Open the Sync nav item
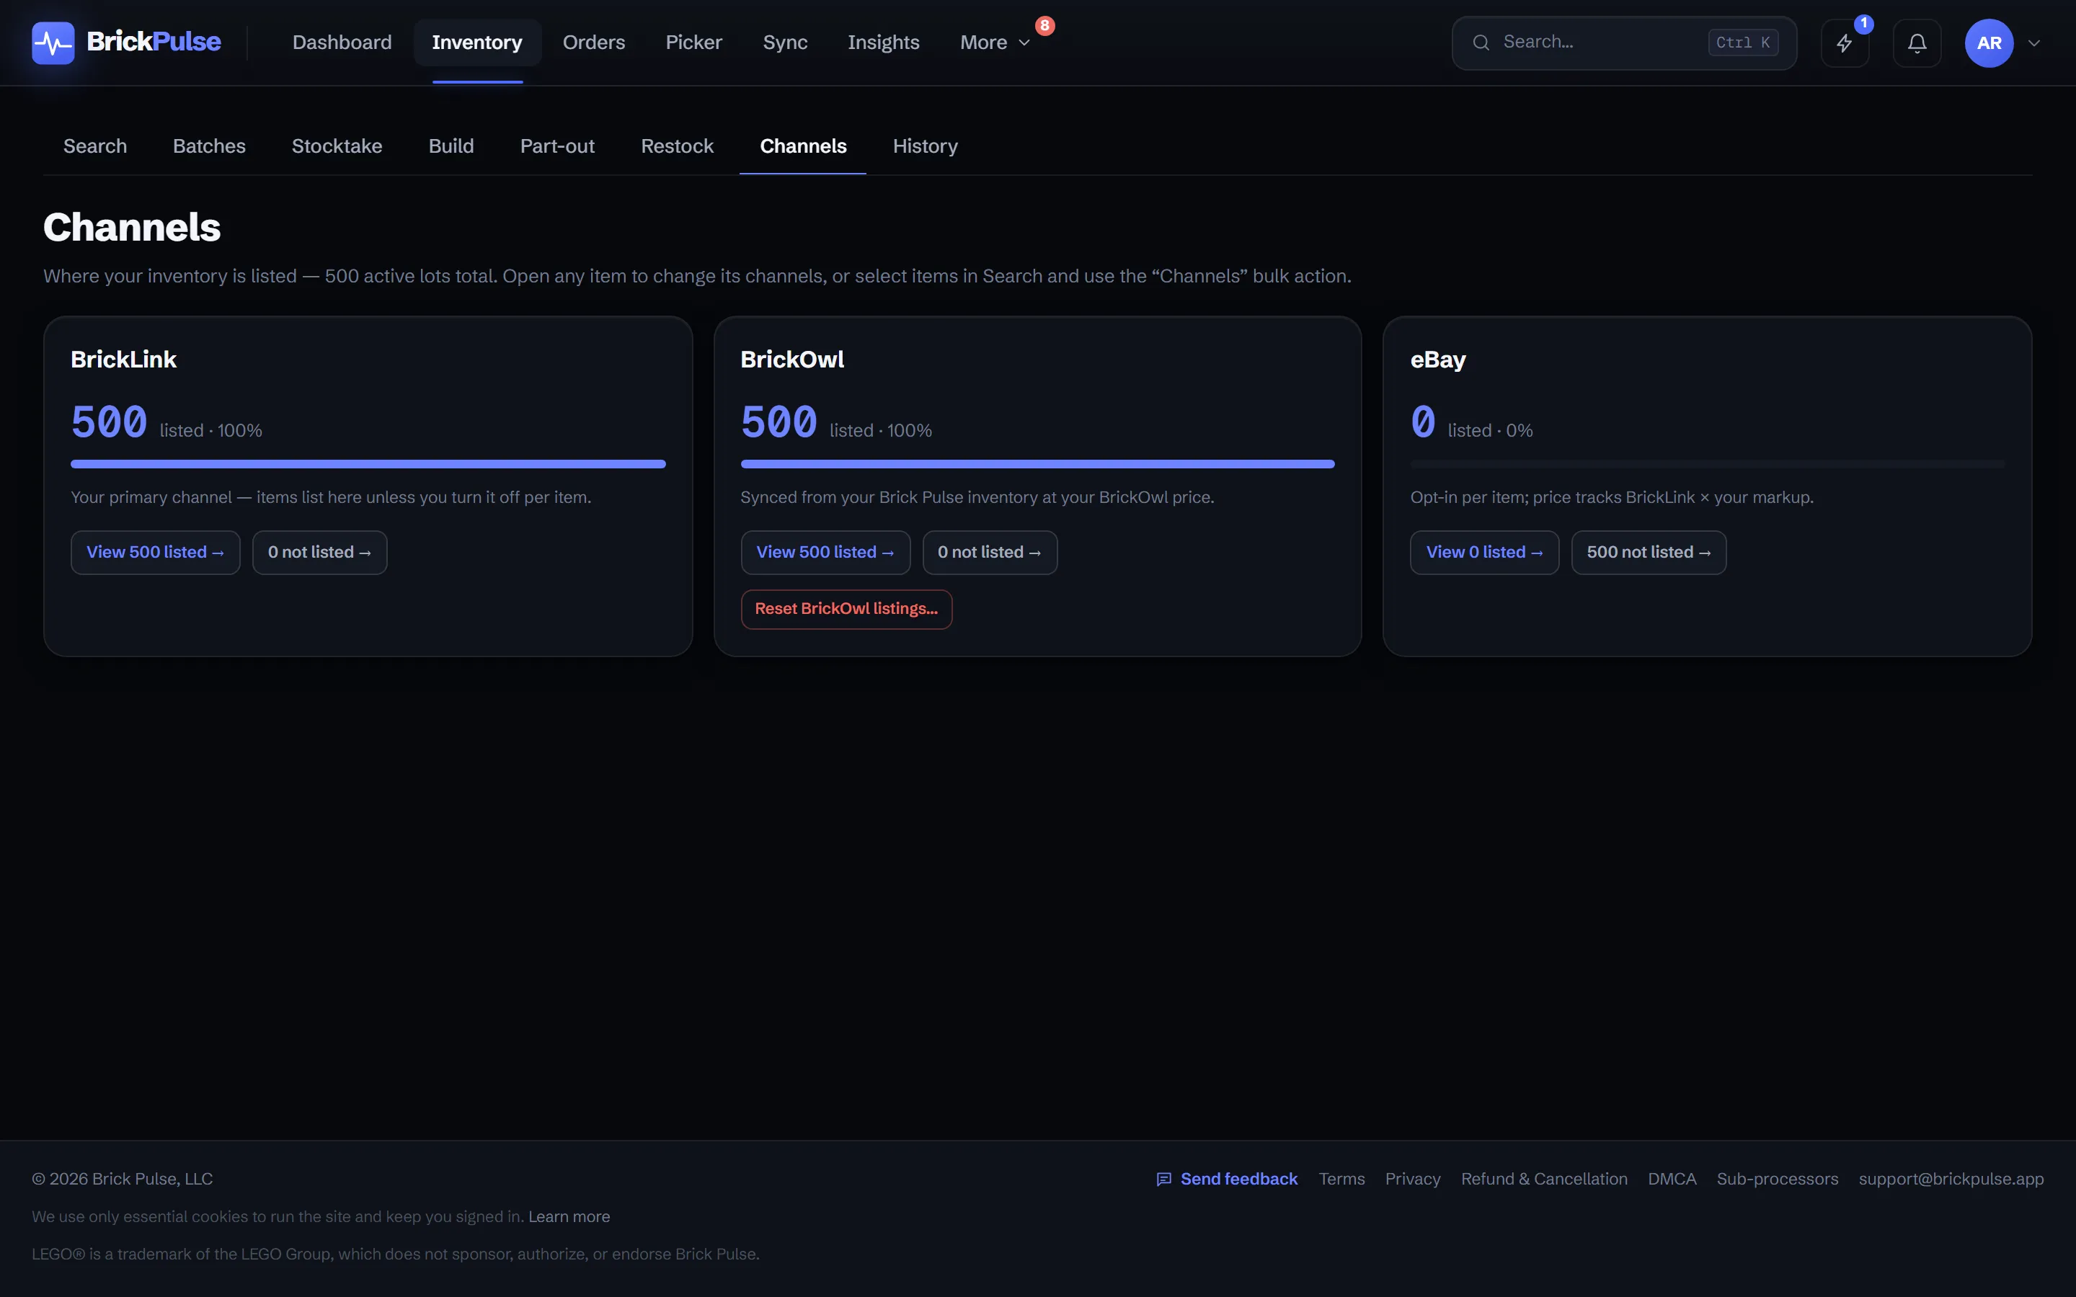Screen dimensions: 2076x1297 (x=785, y=42)
